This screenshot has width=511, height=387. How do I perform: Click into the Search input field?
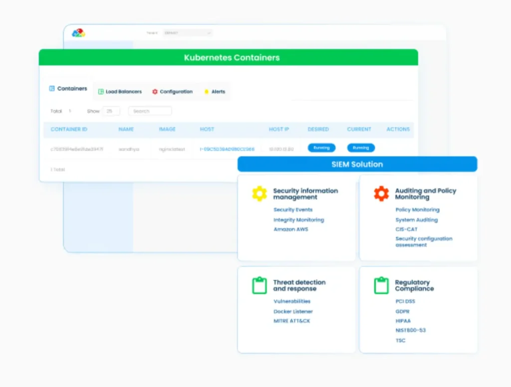150,111
